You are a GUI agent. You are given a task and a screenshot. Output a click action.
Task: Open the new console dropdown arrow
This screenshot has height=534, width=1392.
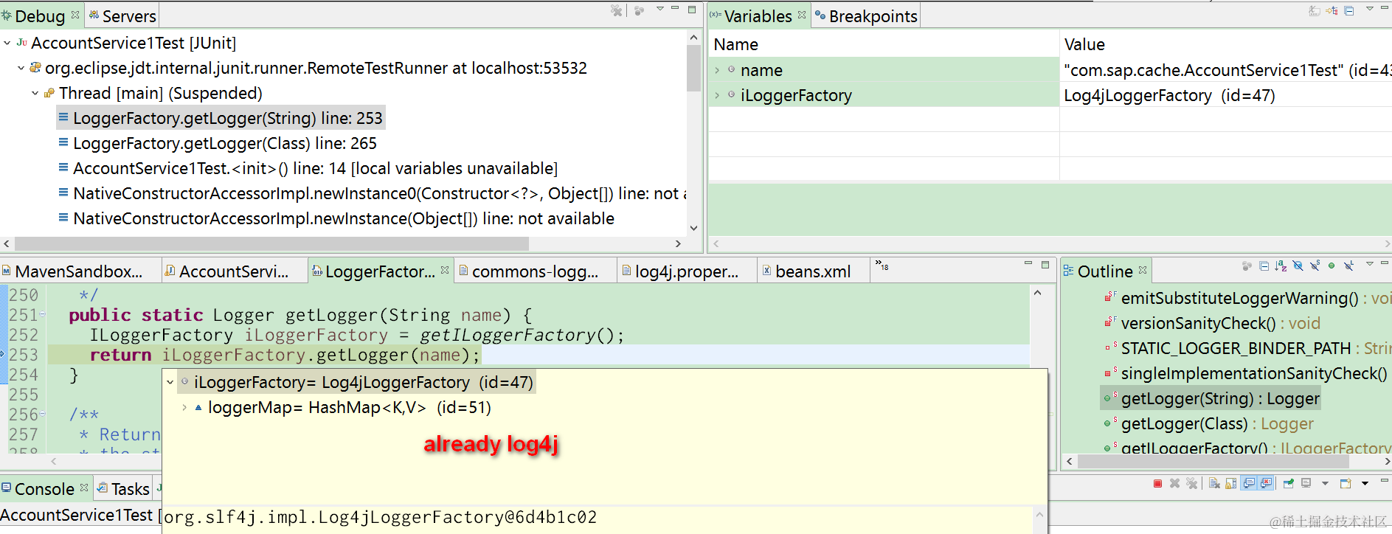coord(1365,483)
